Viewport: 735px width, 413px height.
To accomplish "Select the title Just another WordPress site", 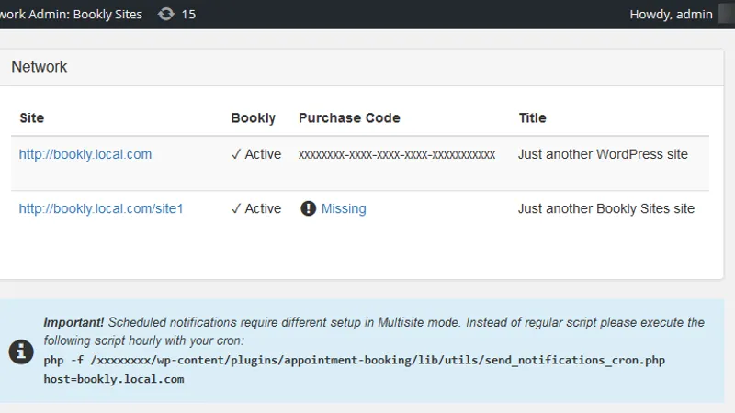I will click(603, 154).
